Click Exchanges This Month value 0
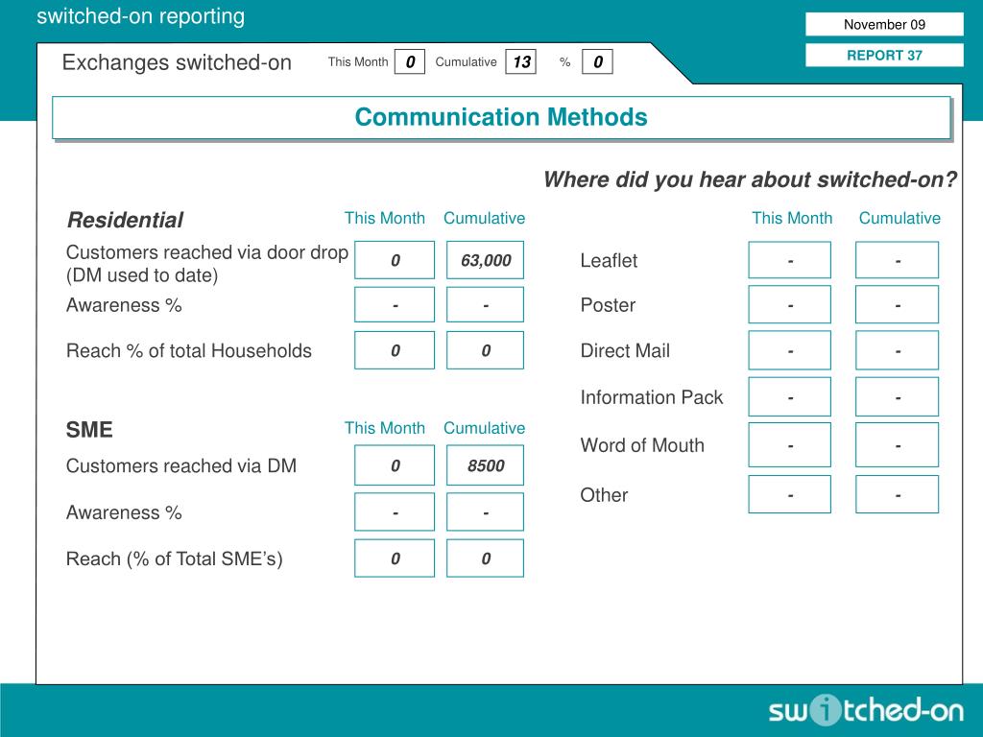The image size is (983, 737). (x=410, y=61)
